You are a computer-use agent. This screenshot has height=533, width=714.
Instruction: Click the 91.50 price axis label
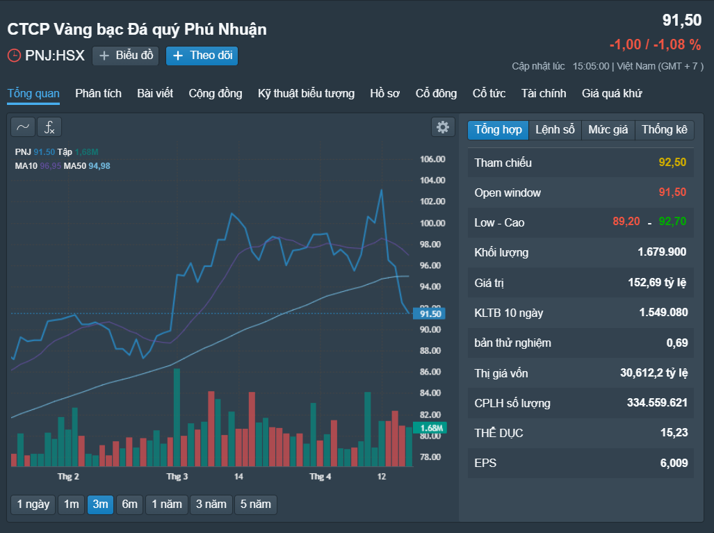coord(430,313)
